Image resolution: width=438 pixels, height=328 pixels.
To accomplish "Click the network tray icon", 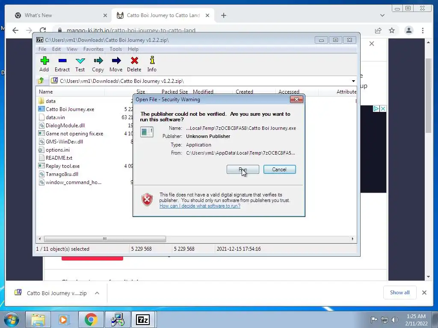I will [x=385, y=320].
